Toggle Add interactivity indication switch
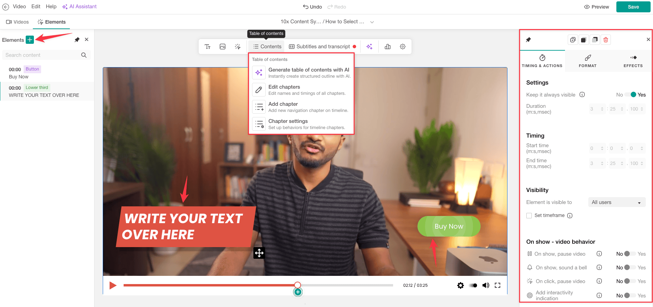This screenshot has width=653, height=307. pos(630,295)
